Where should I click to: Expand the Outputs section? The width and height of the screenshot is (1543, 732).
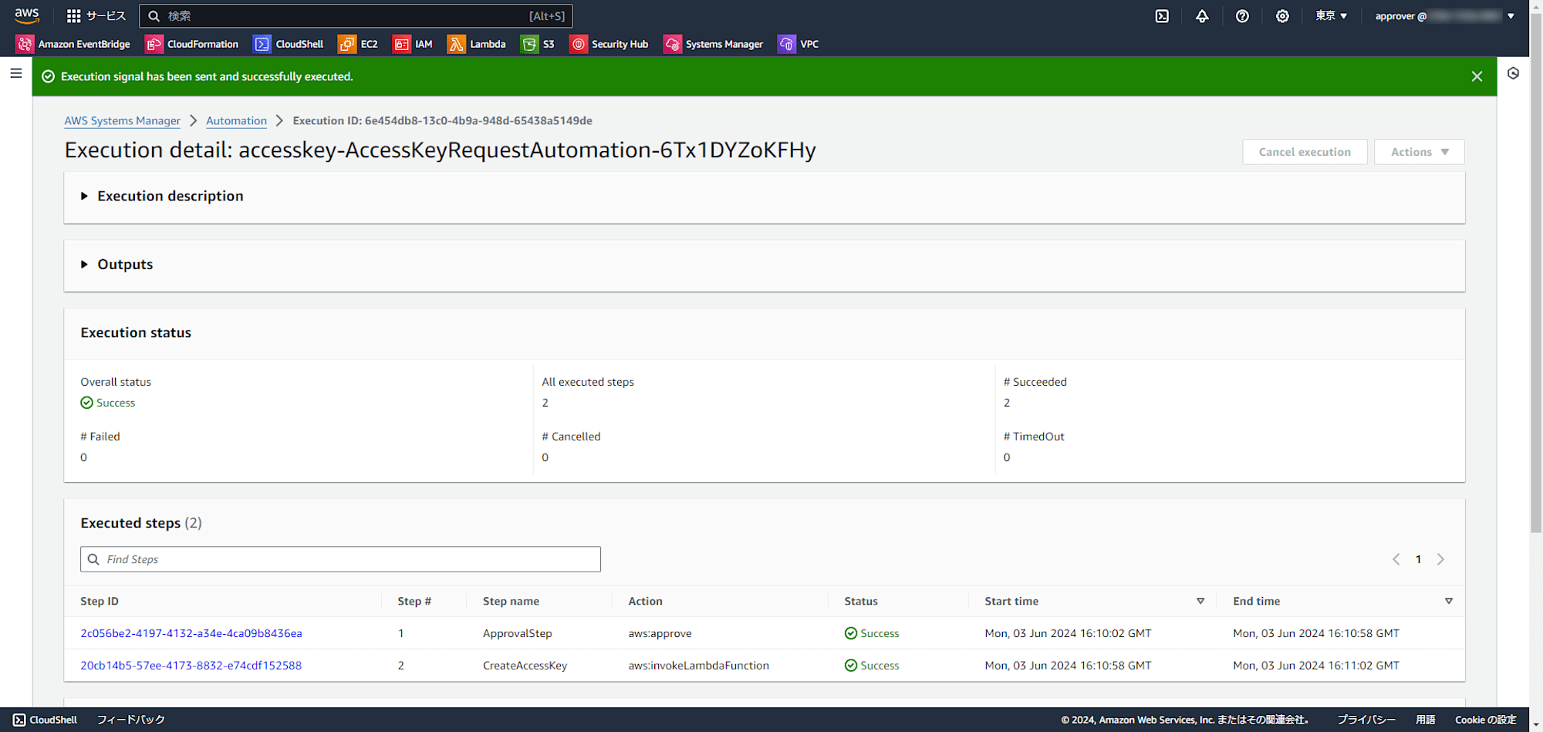point(117,265)
